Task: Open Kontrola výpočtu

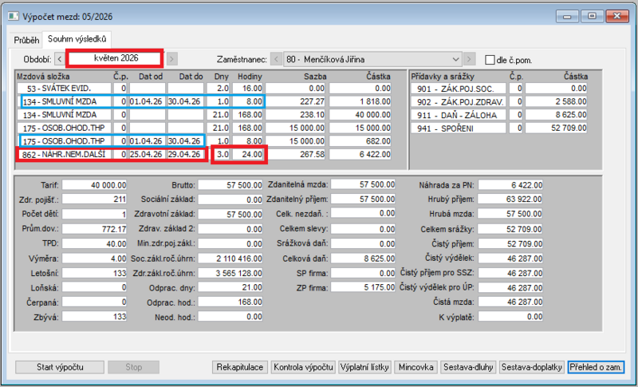Action: tap(303, 367)
